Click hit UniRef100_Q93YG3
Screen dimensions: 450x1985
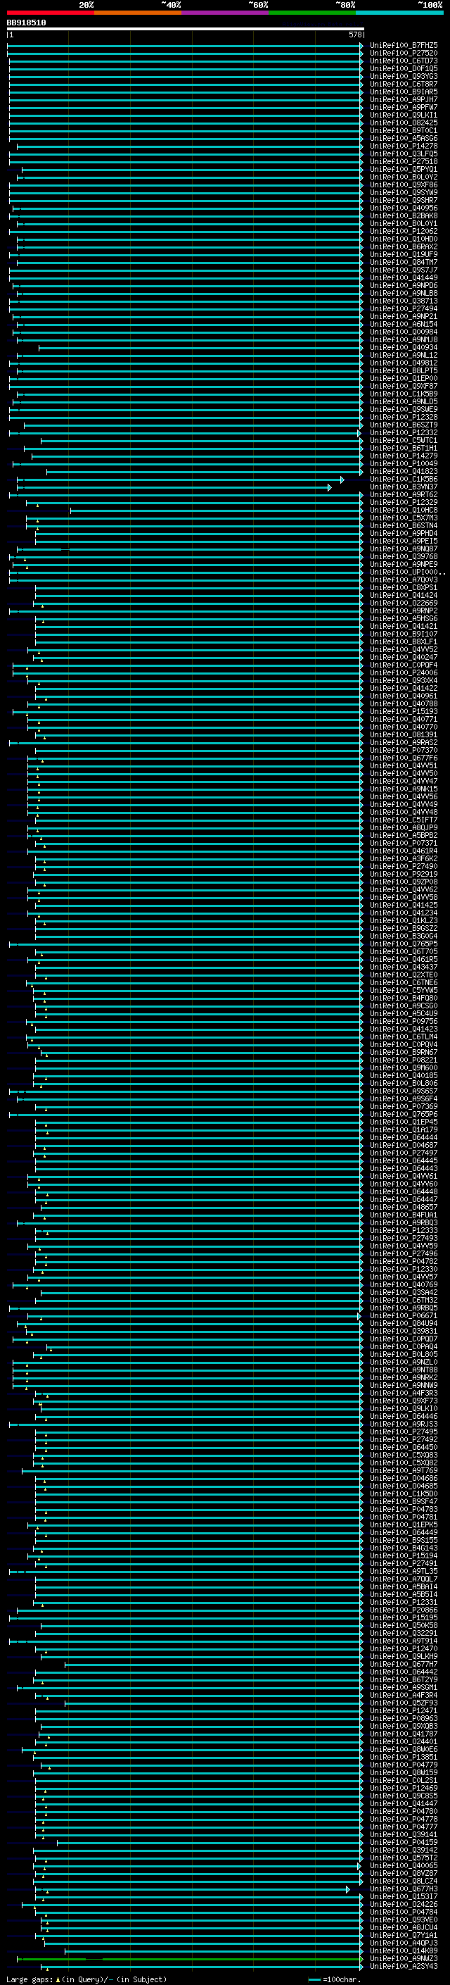[403, 76]
